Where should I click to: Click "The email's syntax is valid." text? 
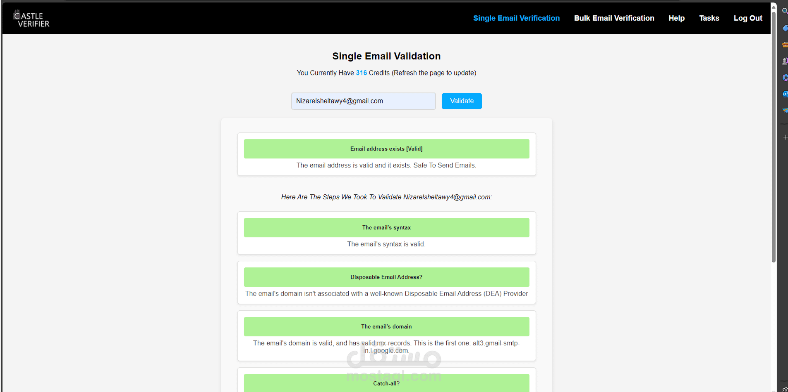click(x=386, y=244)
